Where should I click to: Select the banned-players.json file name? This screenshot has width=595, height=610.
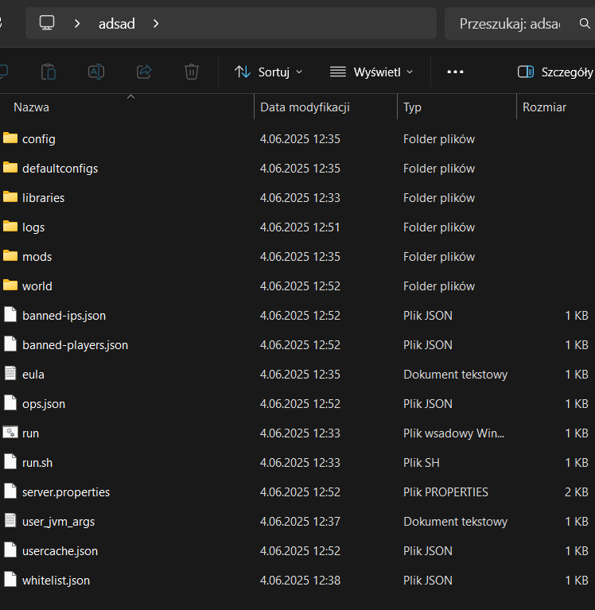pos(75,345)
